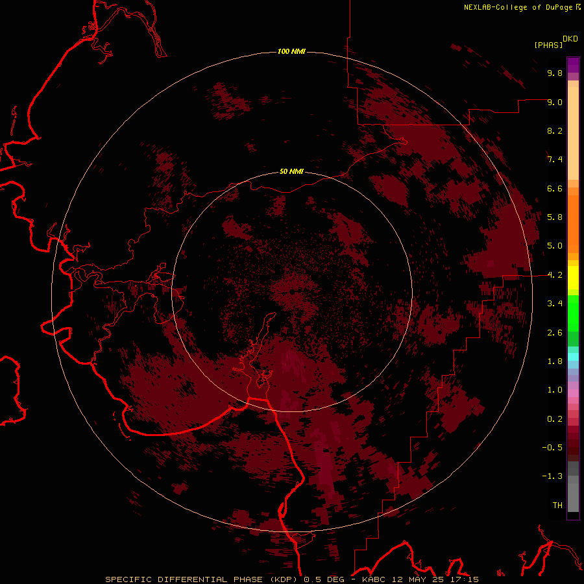Click the '9.0' value on the color scale
Viewport: 584px width, 584px height.
(x=555, y=102)
